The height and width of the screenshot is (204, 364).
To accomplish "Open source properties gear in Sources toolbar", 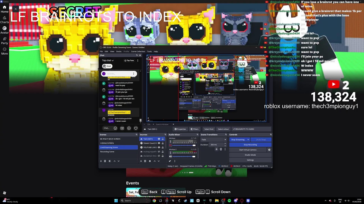I will [150, 161].
